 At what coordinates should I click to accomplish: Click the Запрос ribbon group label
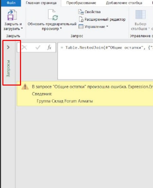pyautogui.click(x=77, y=36)
